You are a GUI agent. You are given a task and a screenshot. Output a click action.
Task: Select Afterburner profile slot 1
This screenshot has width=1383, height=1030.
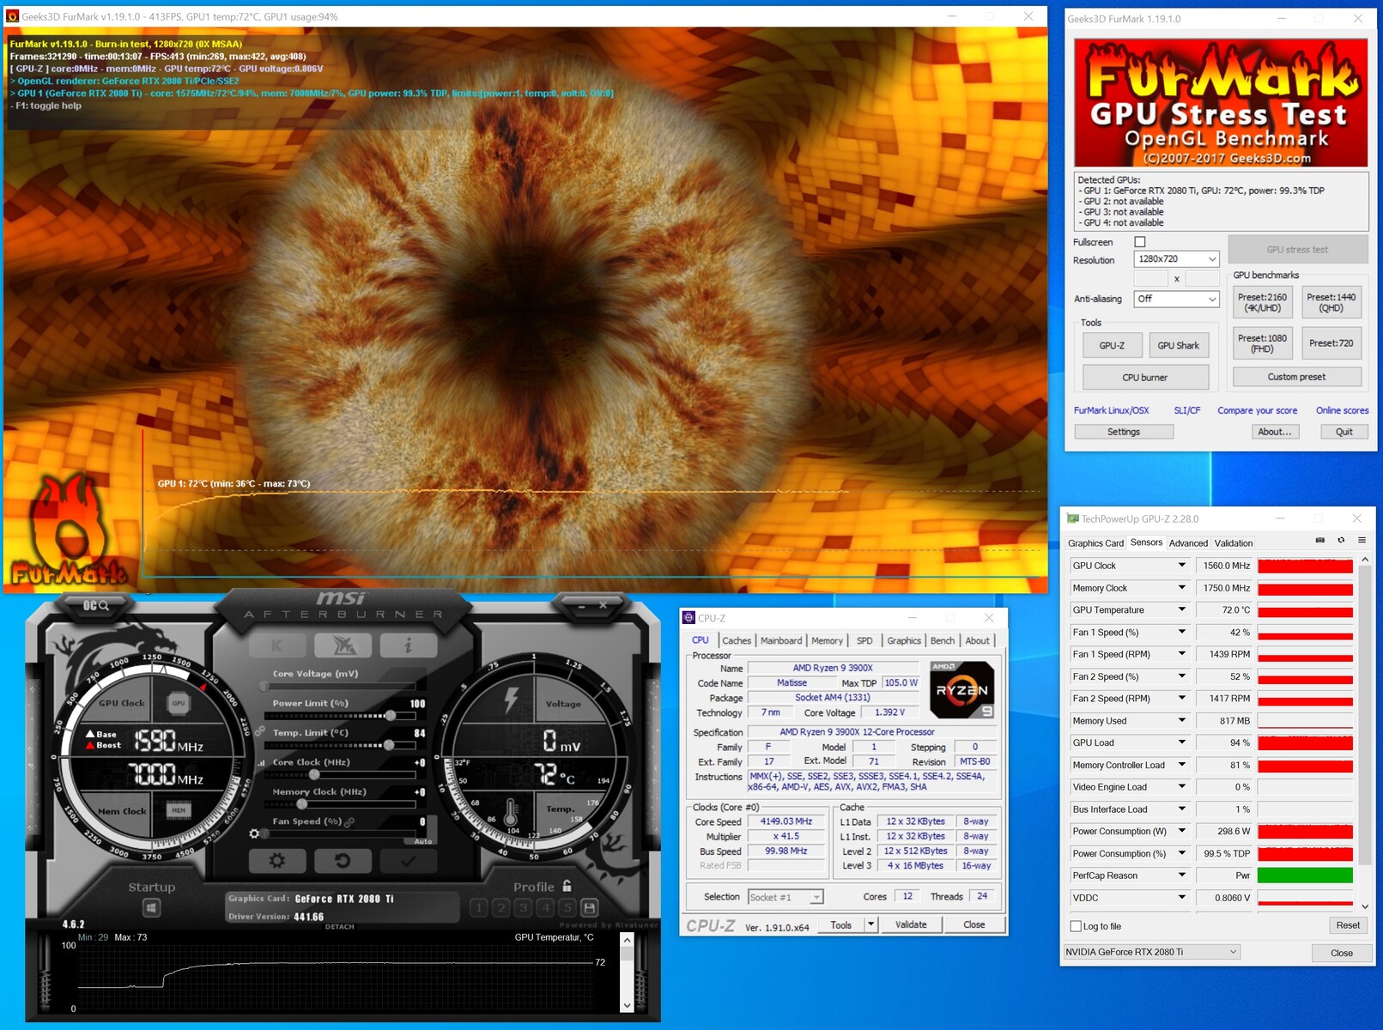(479, 907)
